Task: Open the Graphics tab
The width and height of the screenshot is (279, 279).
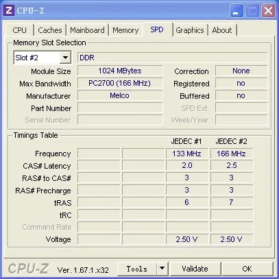Action: coord(190,30)
